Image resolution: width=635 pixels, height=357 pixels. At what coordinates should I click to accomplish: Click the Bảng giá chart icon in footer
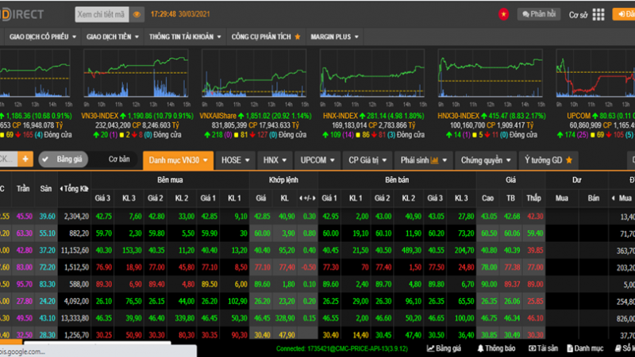click(430, 348)
